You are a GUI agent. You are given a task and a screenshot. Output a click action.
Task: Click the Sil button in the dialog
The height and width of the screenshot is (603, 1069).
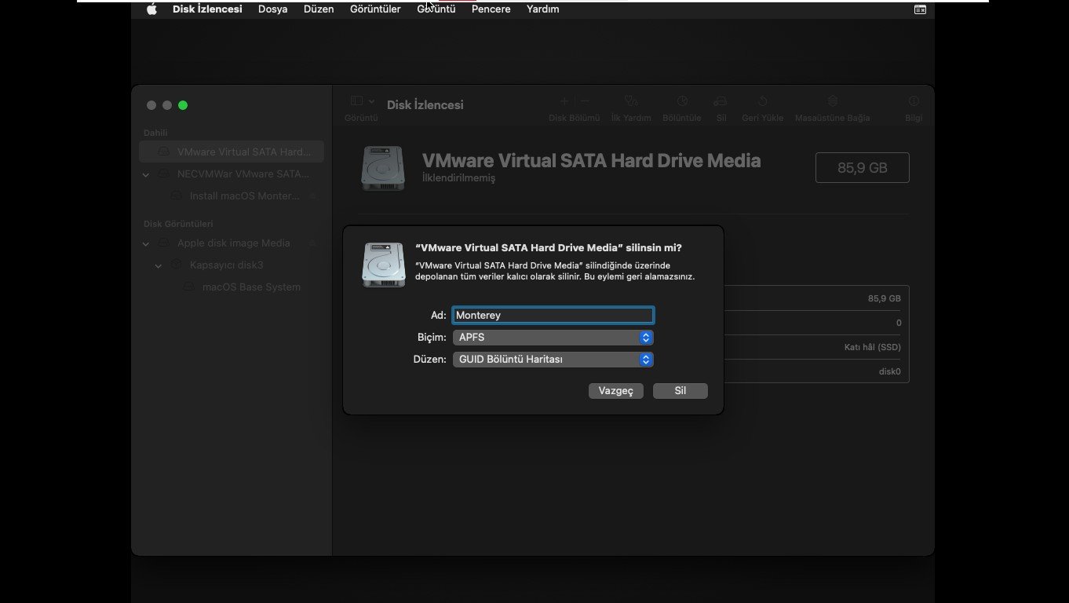coord(680,390)
